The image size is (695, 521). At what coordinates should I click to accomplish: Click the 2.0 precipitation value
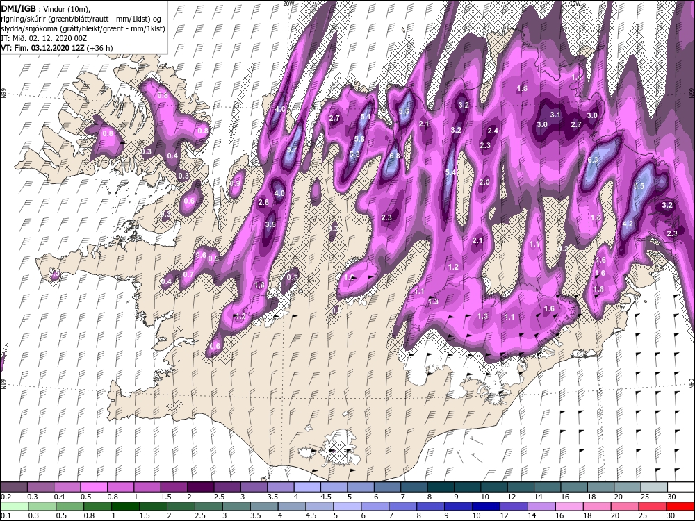484,182
